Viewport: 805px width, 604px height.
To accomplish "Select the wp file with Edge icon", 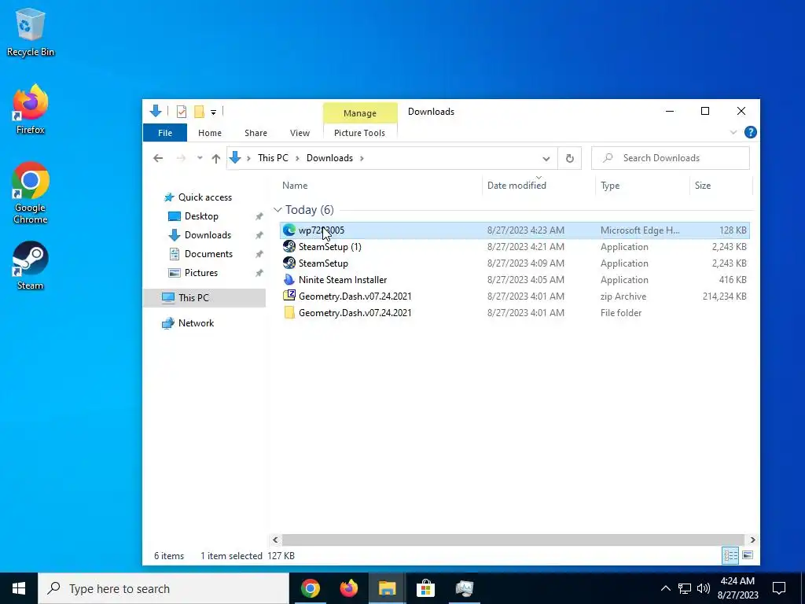I will click(x=514, y=230).
